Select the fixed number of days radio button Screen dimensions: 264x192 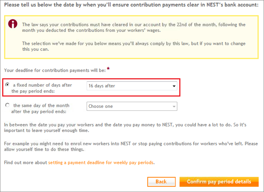click(x=7, y=84)
